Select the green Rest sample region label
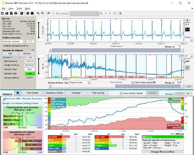This screenshot has width=194, height=155. [x=56, y=77]
